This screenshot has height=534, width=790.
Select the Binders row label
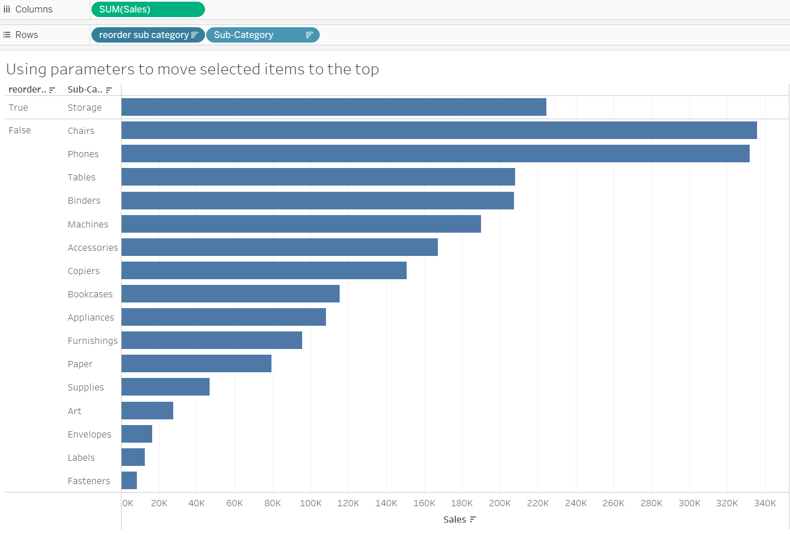[x=84, y=201]
